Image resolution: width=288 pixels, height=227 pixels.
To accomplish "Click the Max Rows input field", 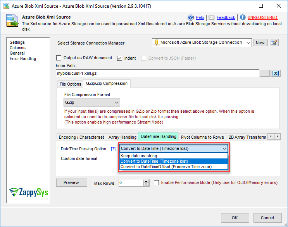I will pos(131,183).
